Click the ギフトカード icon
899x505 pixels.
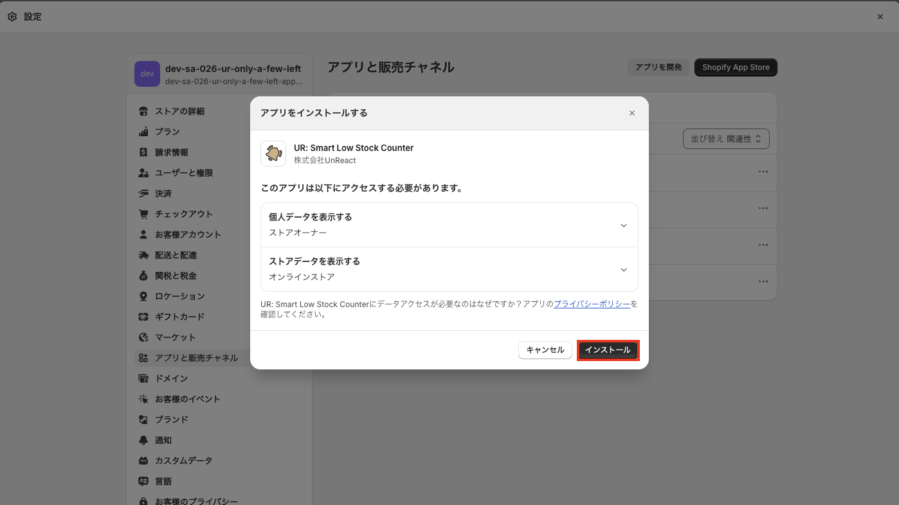[x=143, y=317]
